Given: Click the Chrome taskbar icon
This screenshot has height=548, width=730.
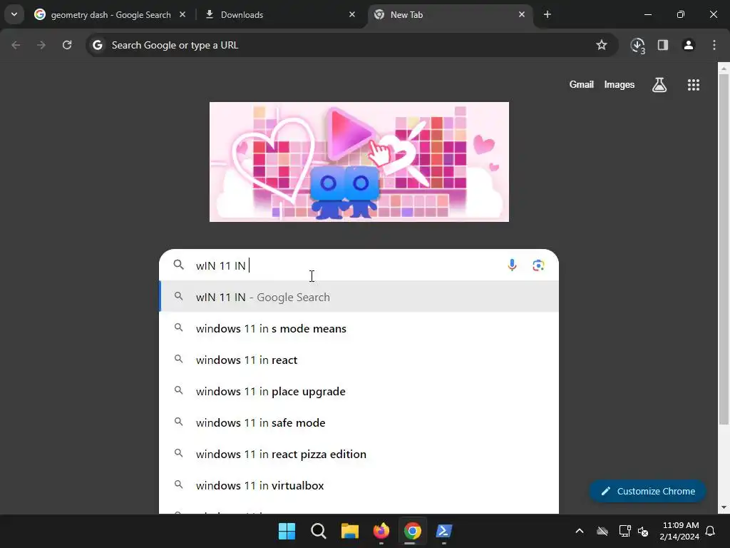Looking at the screenshot, I should (412, 531).
